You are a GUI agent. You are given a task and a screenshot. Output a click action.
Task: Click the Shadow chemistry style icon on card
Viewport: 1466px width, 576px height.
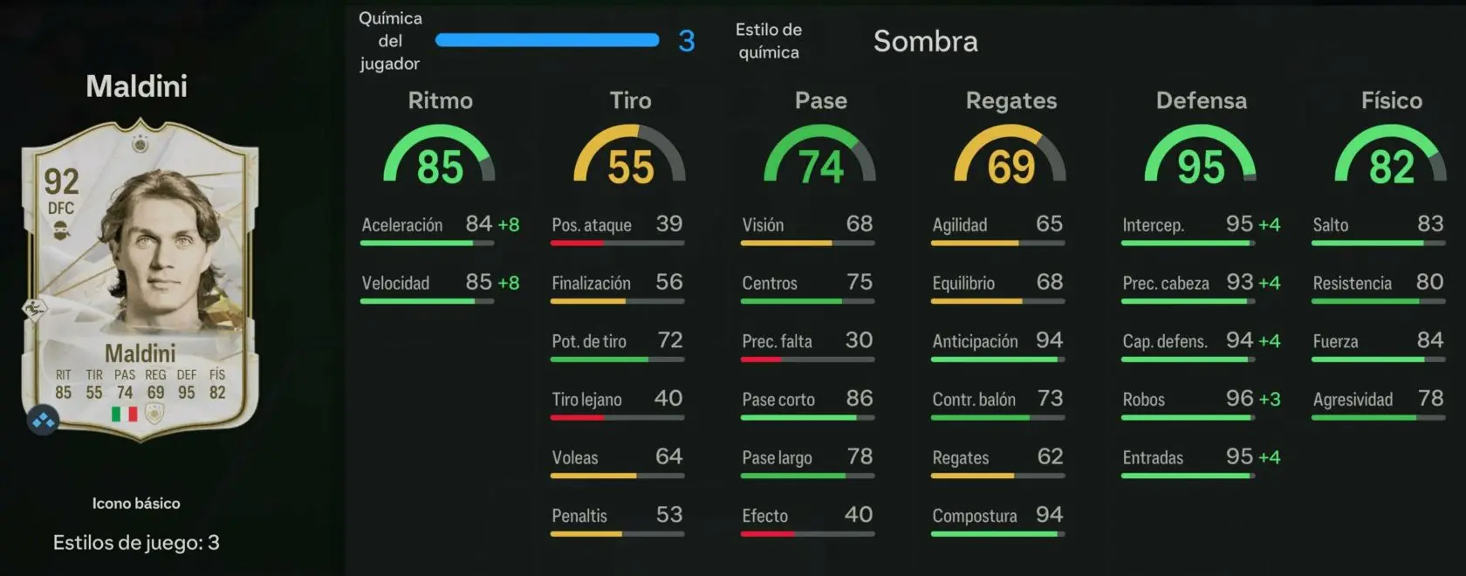(x=60, y=231)
